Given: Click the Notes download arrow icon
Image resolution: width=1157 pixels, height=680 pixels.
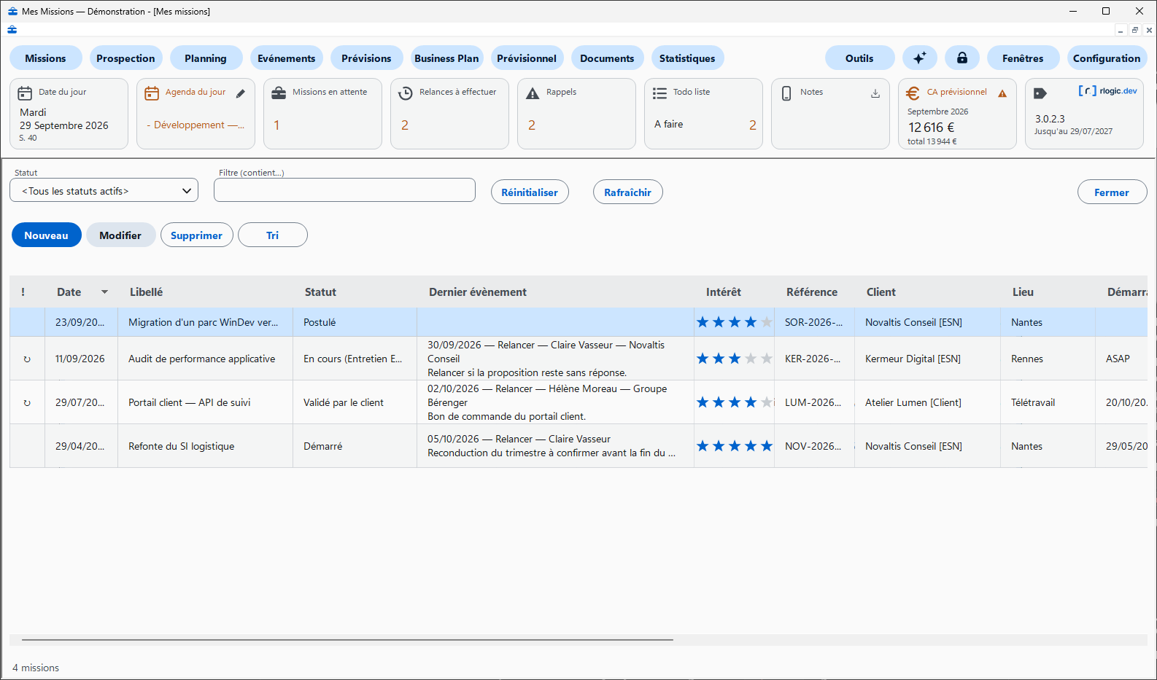Looking at the screenshot, I should (x=875, y=93).
